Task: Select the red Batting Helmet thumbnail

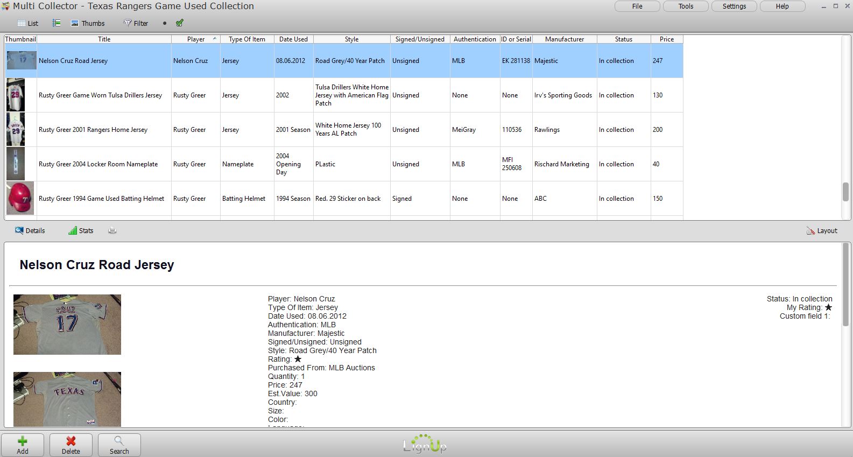Action: [20, 198]
